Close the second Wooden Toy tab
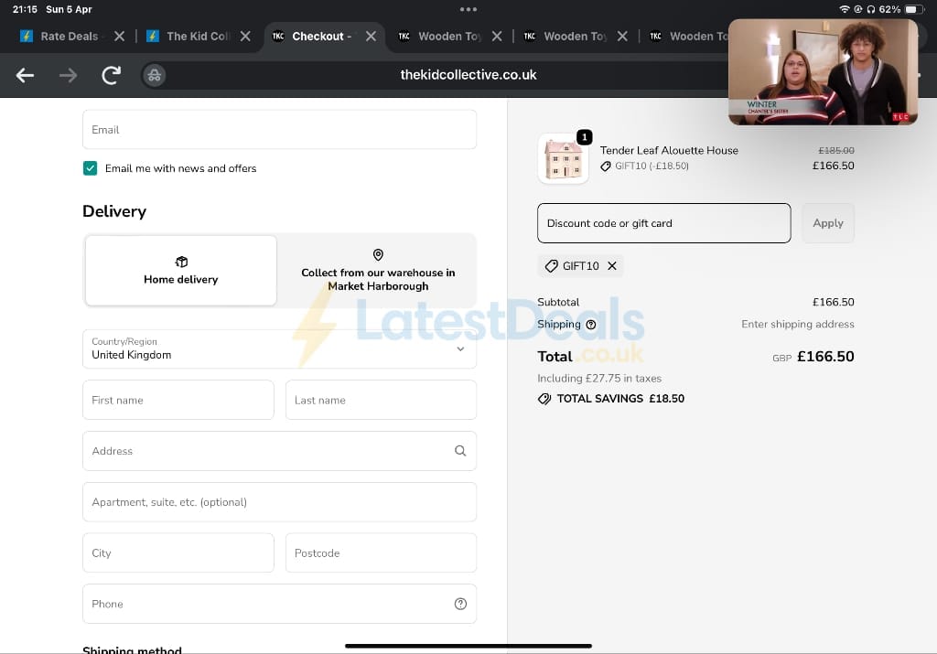 [x=622, y=37]
